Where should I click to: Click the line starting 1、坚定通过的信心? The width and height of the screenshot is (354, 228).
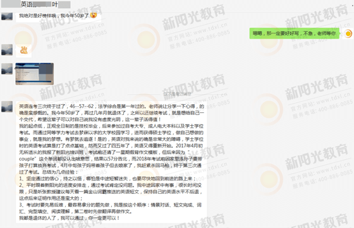tap(107, 179)
